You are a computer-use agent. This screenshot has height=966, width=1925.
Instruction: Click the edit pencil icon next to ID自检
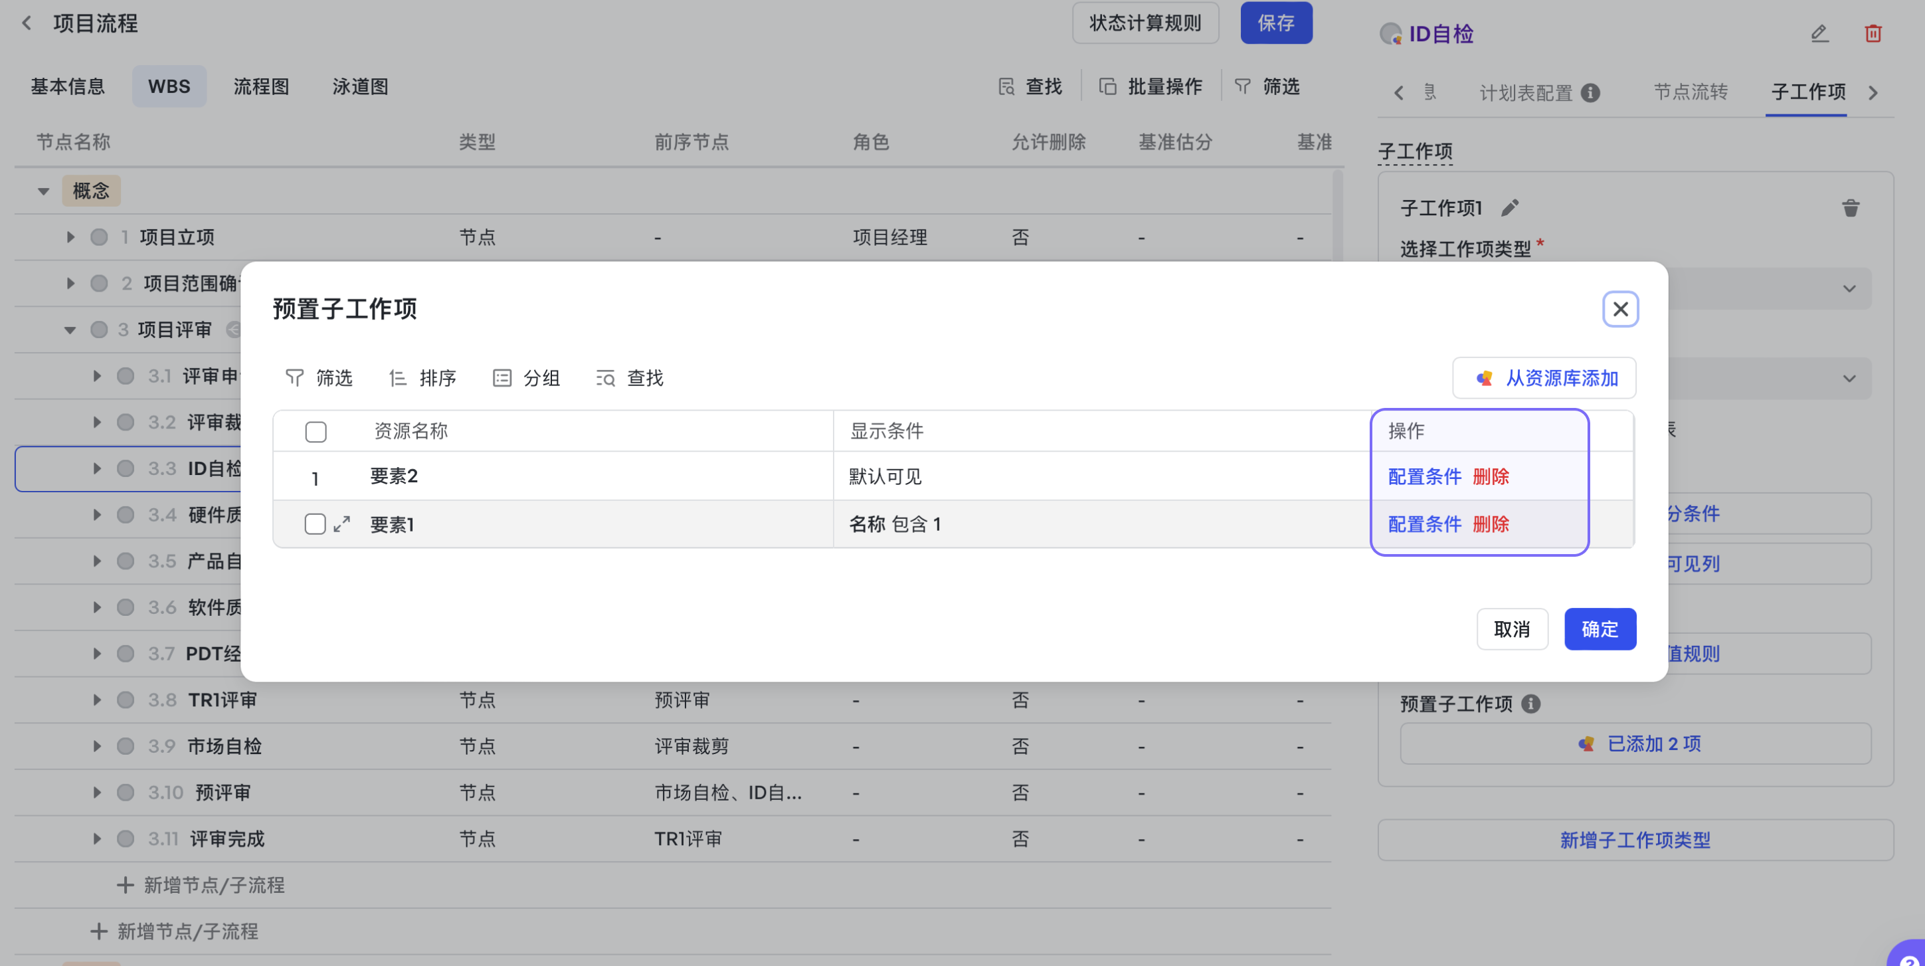point(1819,34)
